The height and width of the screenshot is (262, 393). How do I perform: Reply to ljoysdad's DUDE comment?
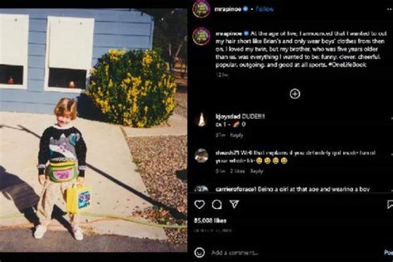point(236,135)
